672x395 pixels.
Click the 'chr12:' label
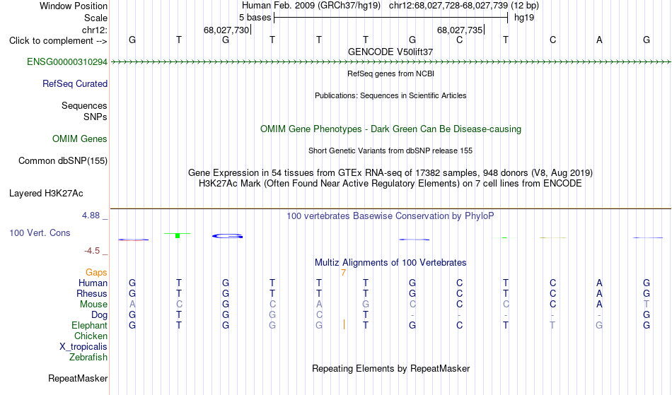(95, 30)
